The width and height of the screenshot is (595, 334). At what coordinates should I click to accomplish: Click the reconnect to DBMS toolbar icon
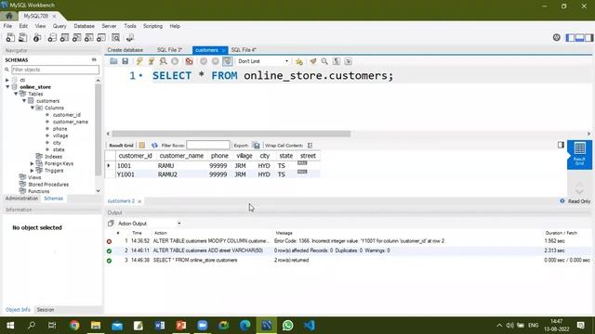click(x=130, y=37)
